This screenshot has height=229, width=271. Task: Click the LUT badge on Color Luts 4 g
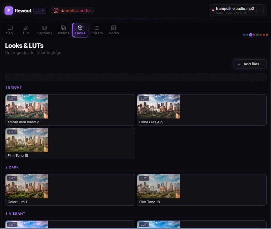tap(144, 98)
